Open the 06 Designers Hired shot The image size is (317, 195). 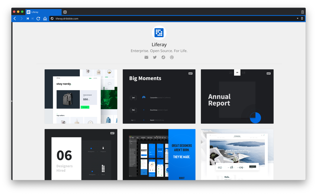[81, 154]
